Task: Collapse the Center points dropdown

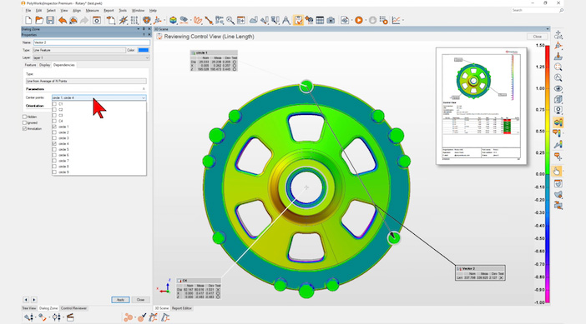Action: (144, 97)
